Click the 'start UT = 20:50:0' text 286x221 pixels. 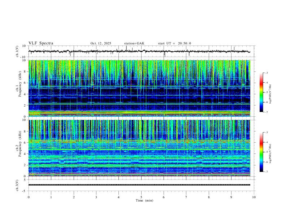point(174,43)
